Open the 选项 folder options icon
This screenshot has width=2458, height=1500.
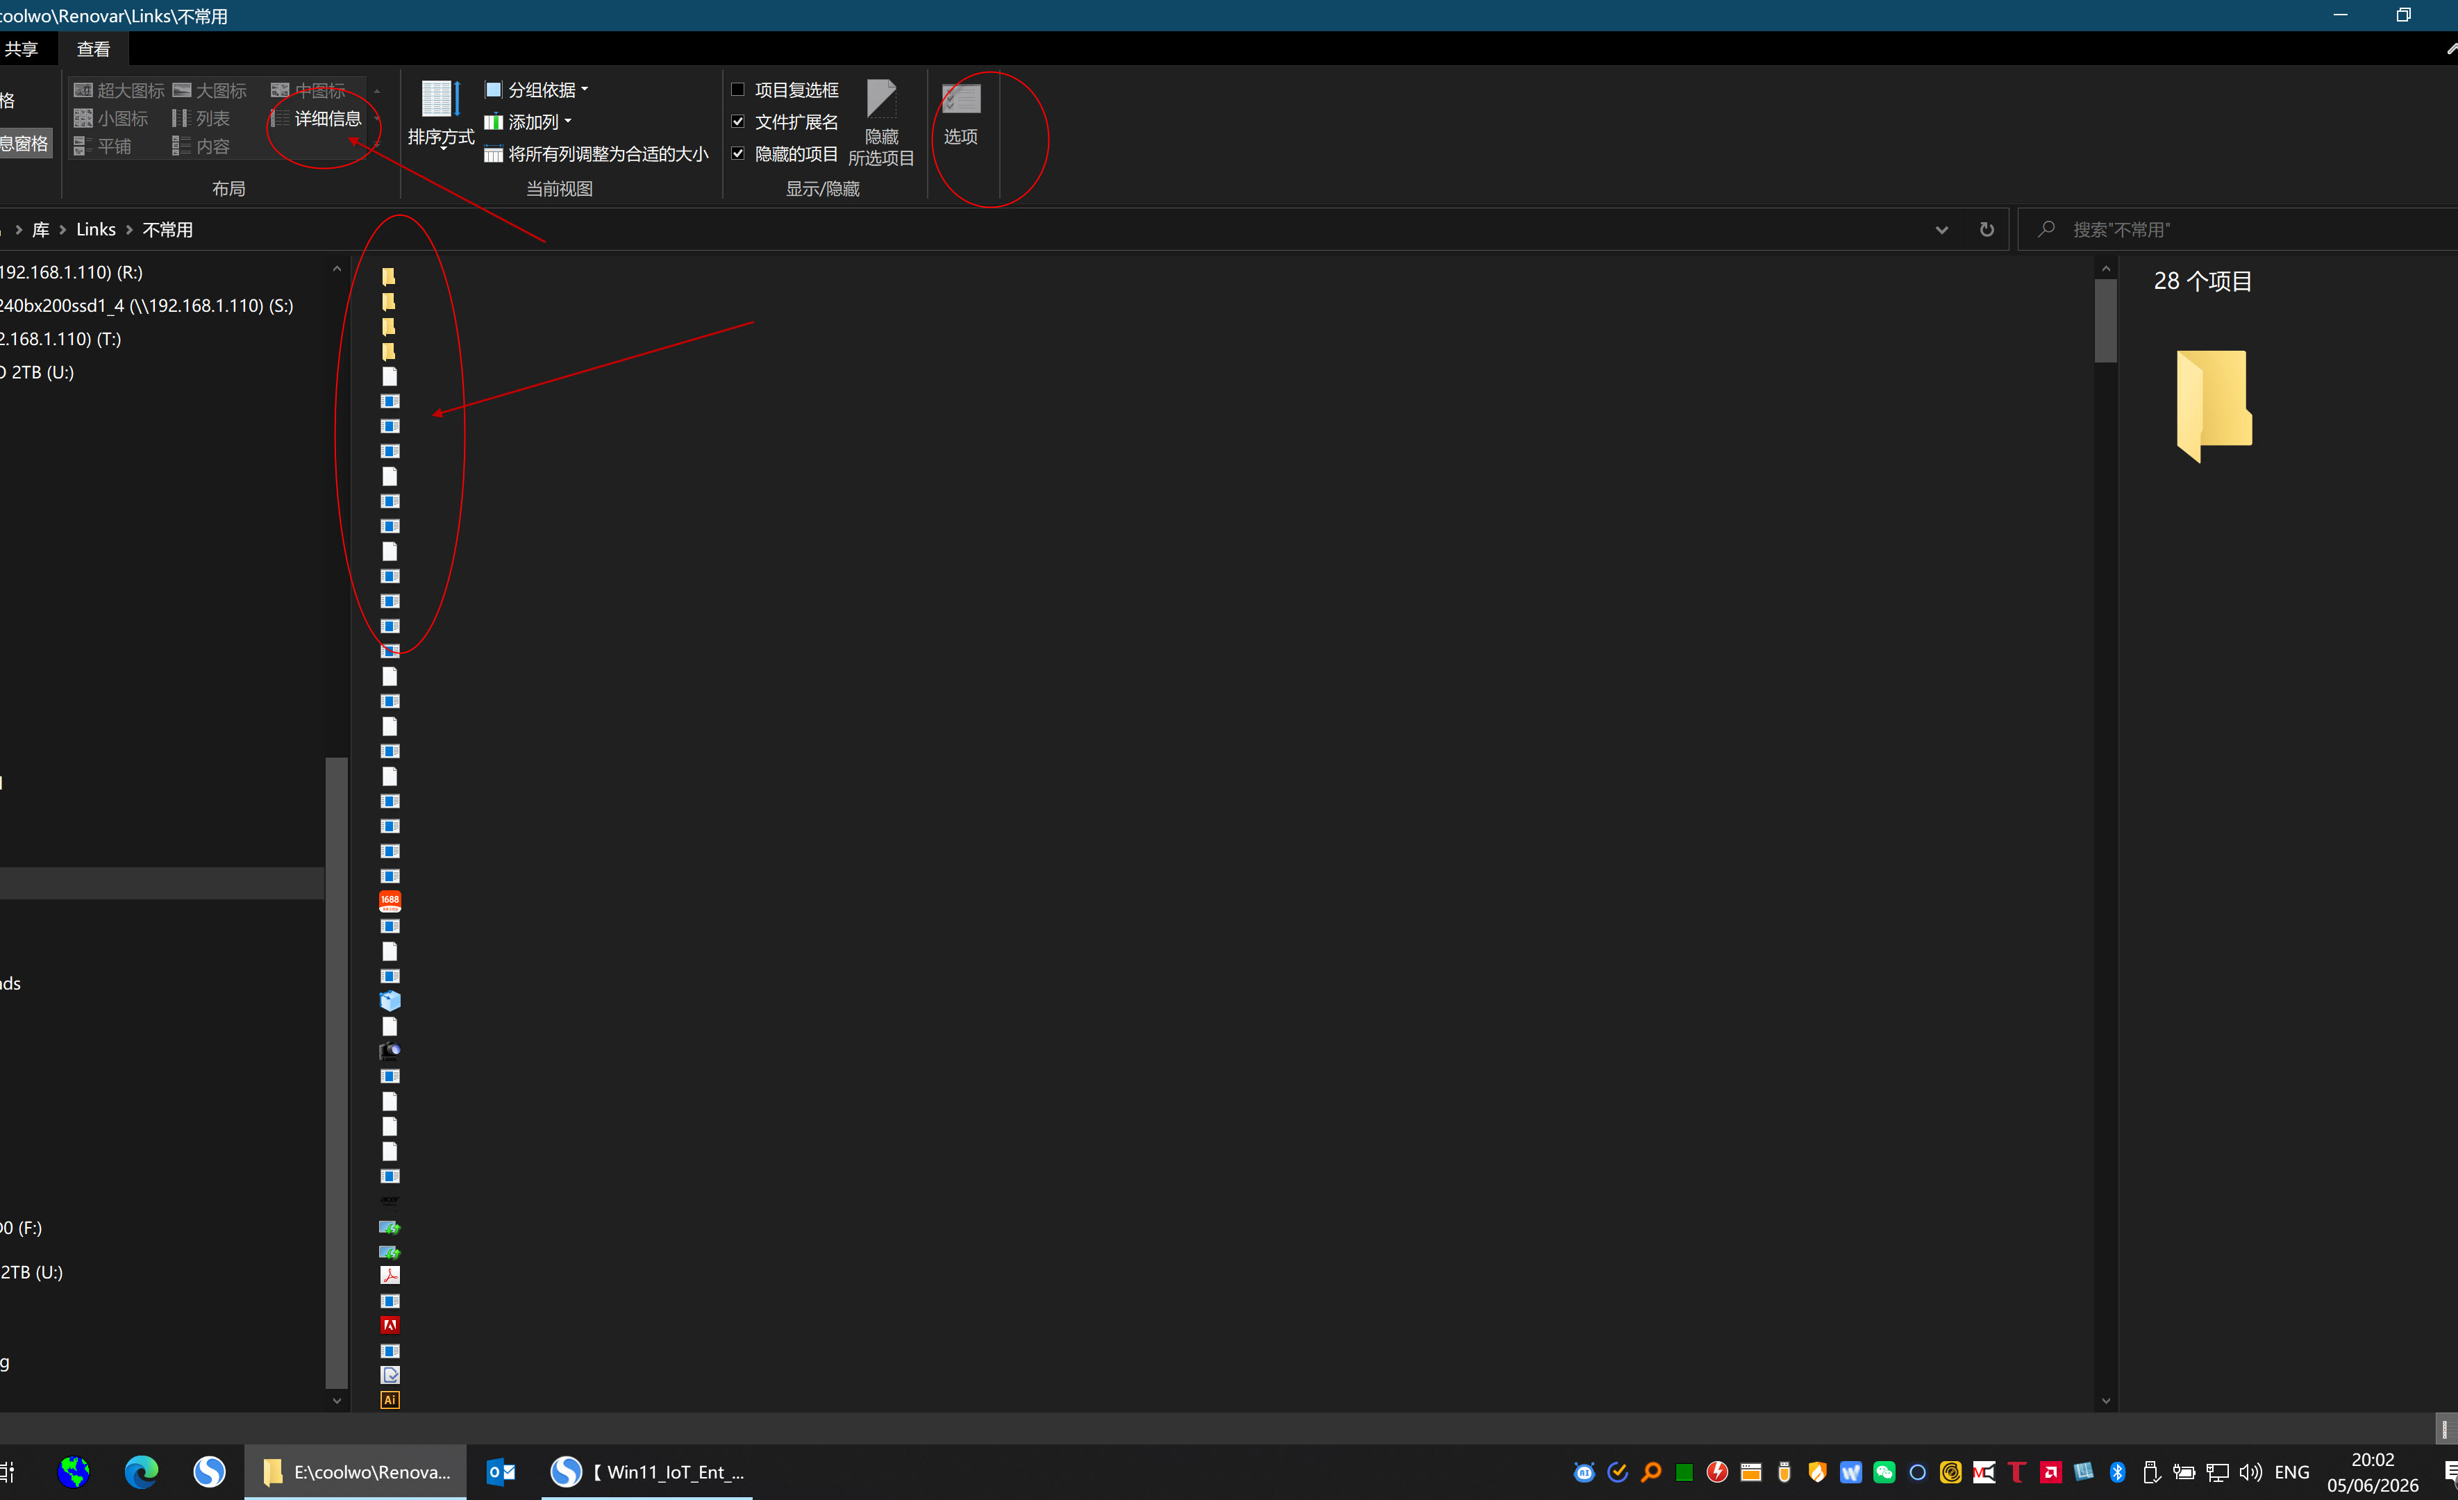click(x=961, y=100)
